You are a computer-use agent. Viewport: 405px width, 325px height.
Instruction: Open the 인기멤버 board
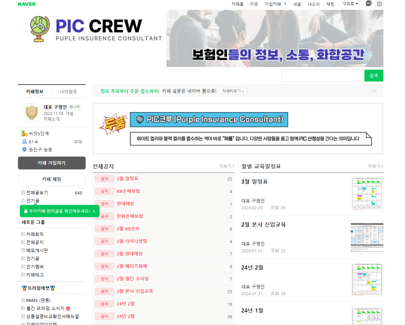(x=35, y=266)
